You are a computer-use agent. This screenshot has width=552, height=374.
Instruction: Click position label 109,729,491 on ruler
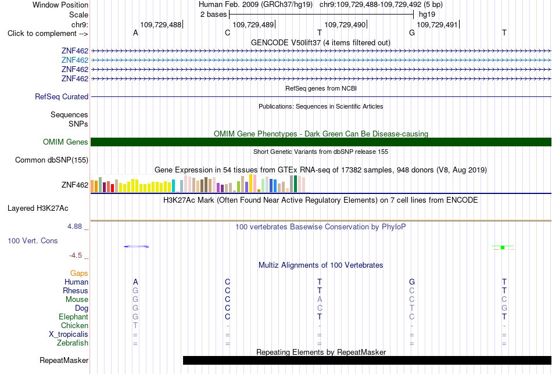point(437,24)
